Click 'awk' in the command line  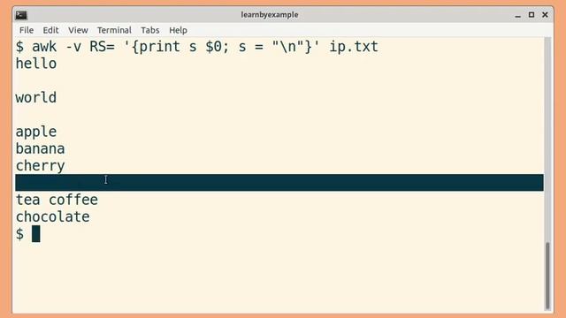coord(44,47)
